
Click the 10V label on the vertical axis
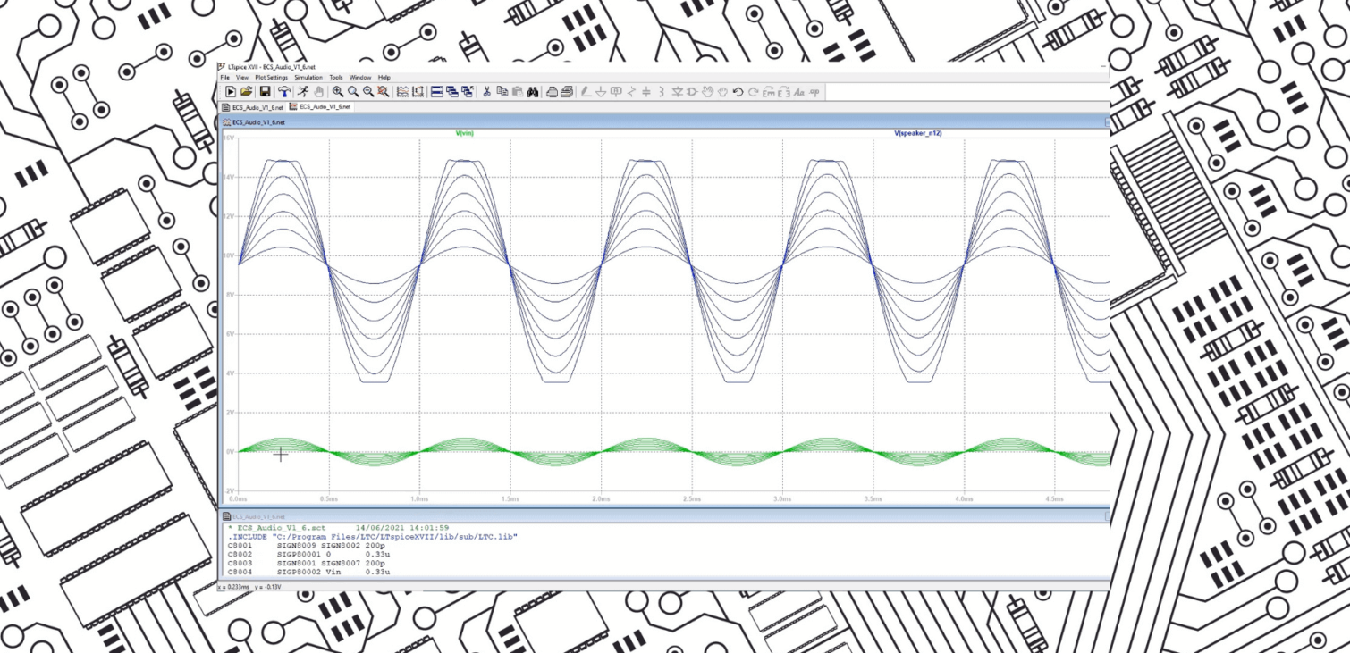pos(228,256)
